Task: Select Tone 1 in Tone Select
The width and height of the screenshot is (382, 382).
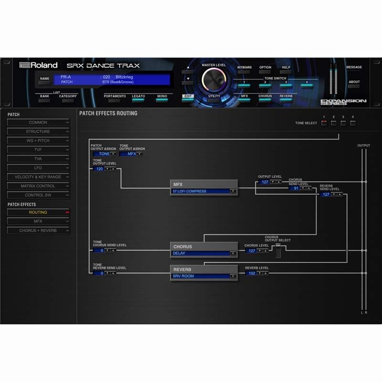Action: coord(324,123)
